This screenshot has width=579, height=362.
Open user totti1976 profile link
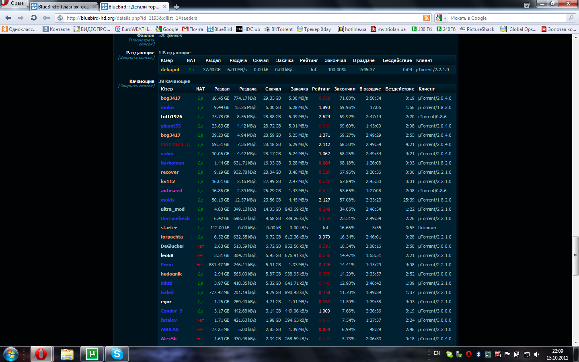(x=171, y=117)
